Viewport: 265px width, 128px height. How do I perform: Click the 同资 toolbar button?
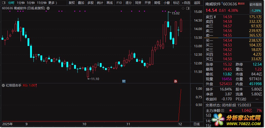tap(138, 3)
